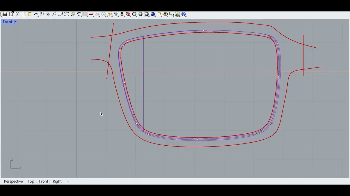Click the Lock Objects padlock icon
The width and height of the screenshot is (350, 196).
pyautogui.click(x=122, y=14)
